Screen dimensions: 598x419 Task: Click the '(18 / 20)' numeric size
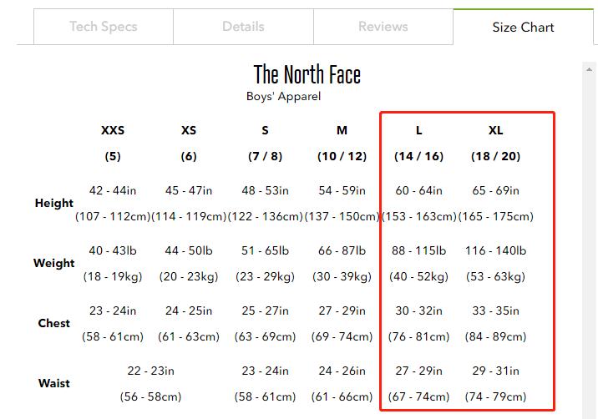496,156
